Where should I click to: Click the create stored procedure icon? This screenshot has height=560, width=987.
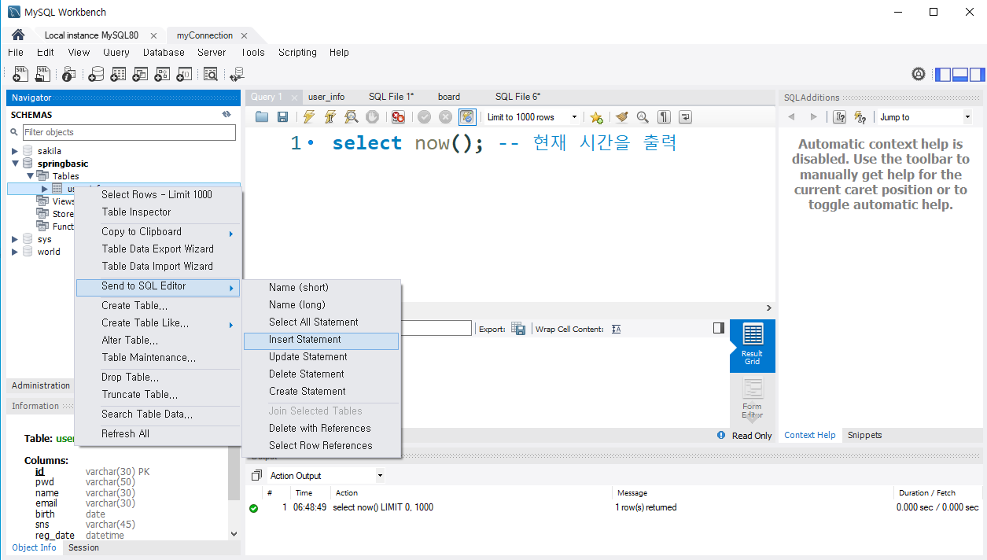tap(162, 74)
